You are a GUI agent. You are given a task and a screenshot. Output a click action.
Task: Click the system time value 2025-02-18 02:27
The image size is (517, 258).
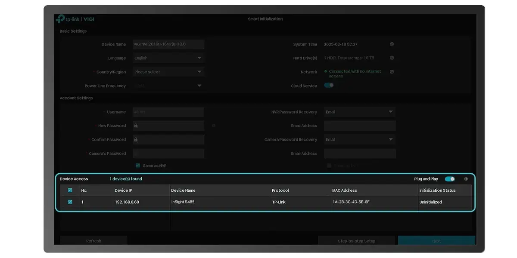click(340, 44)
